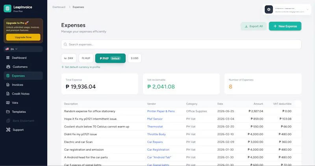Image resolution: width=315 pixels, height=166 pixels.
Task: Click the Dashboard sidebar icon
Action: (x=8, y=57)
